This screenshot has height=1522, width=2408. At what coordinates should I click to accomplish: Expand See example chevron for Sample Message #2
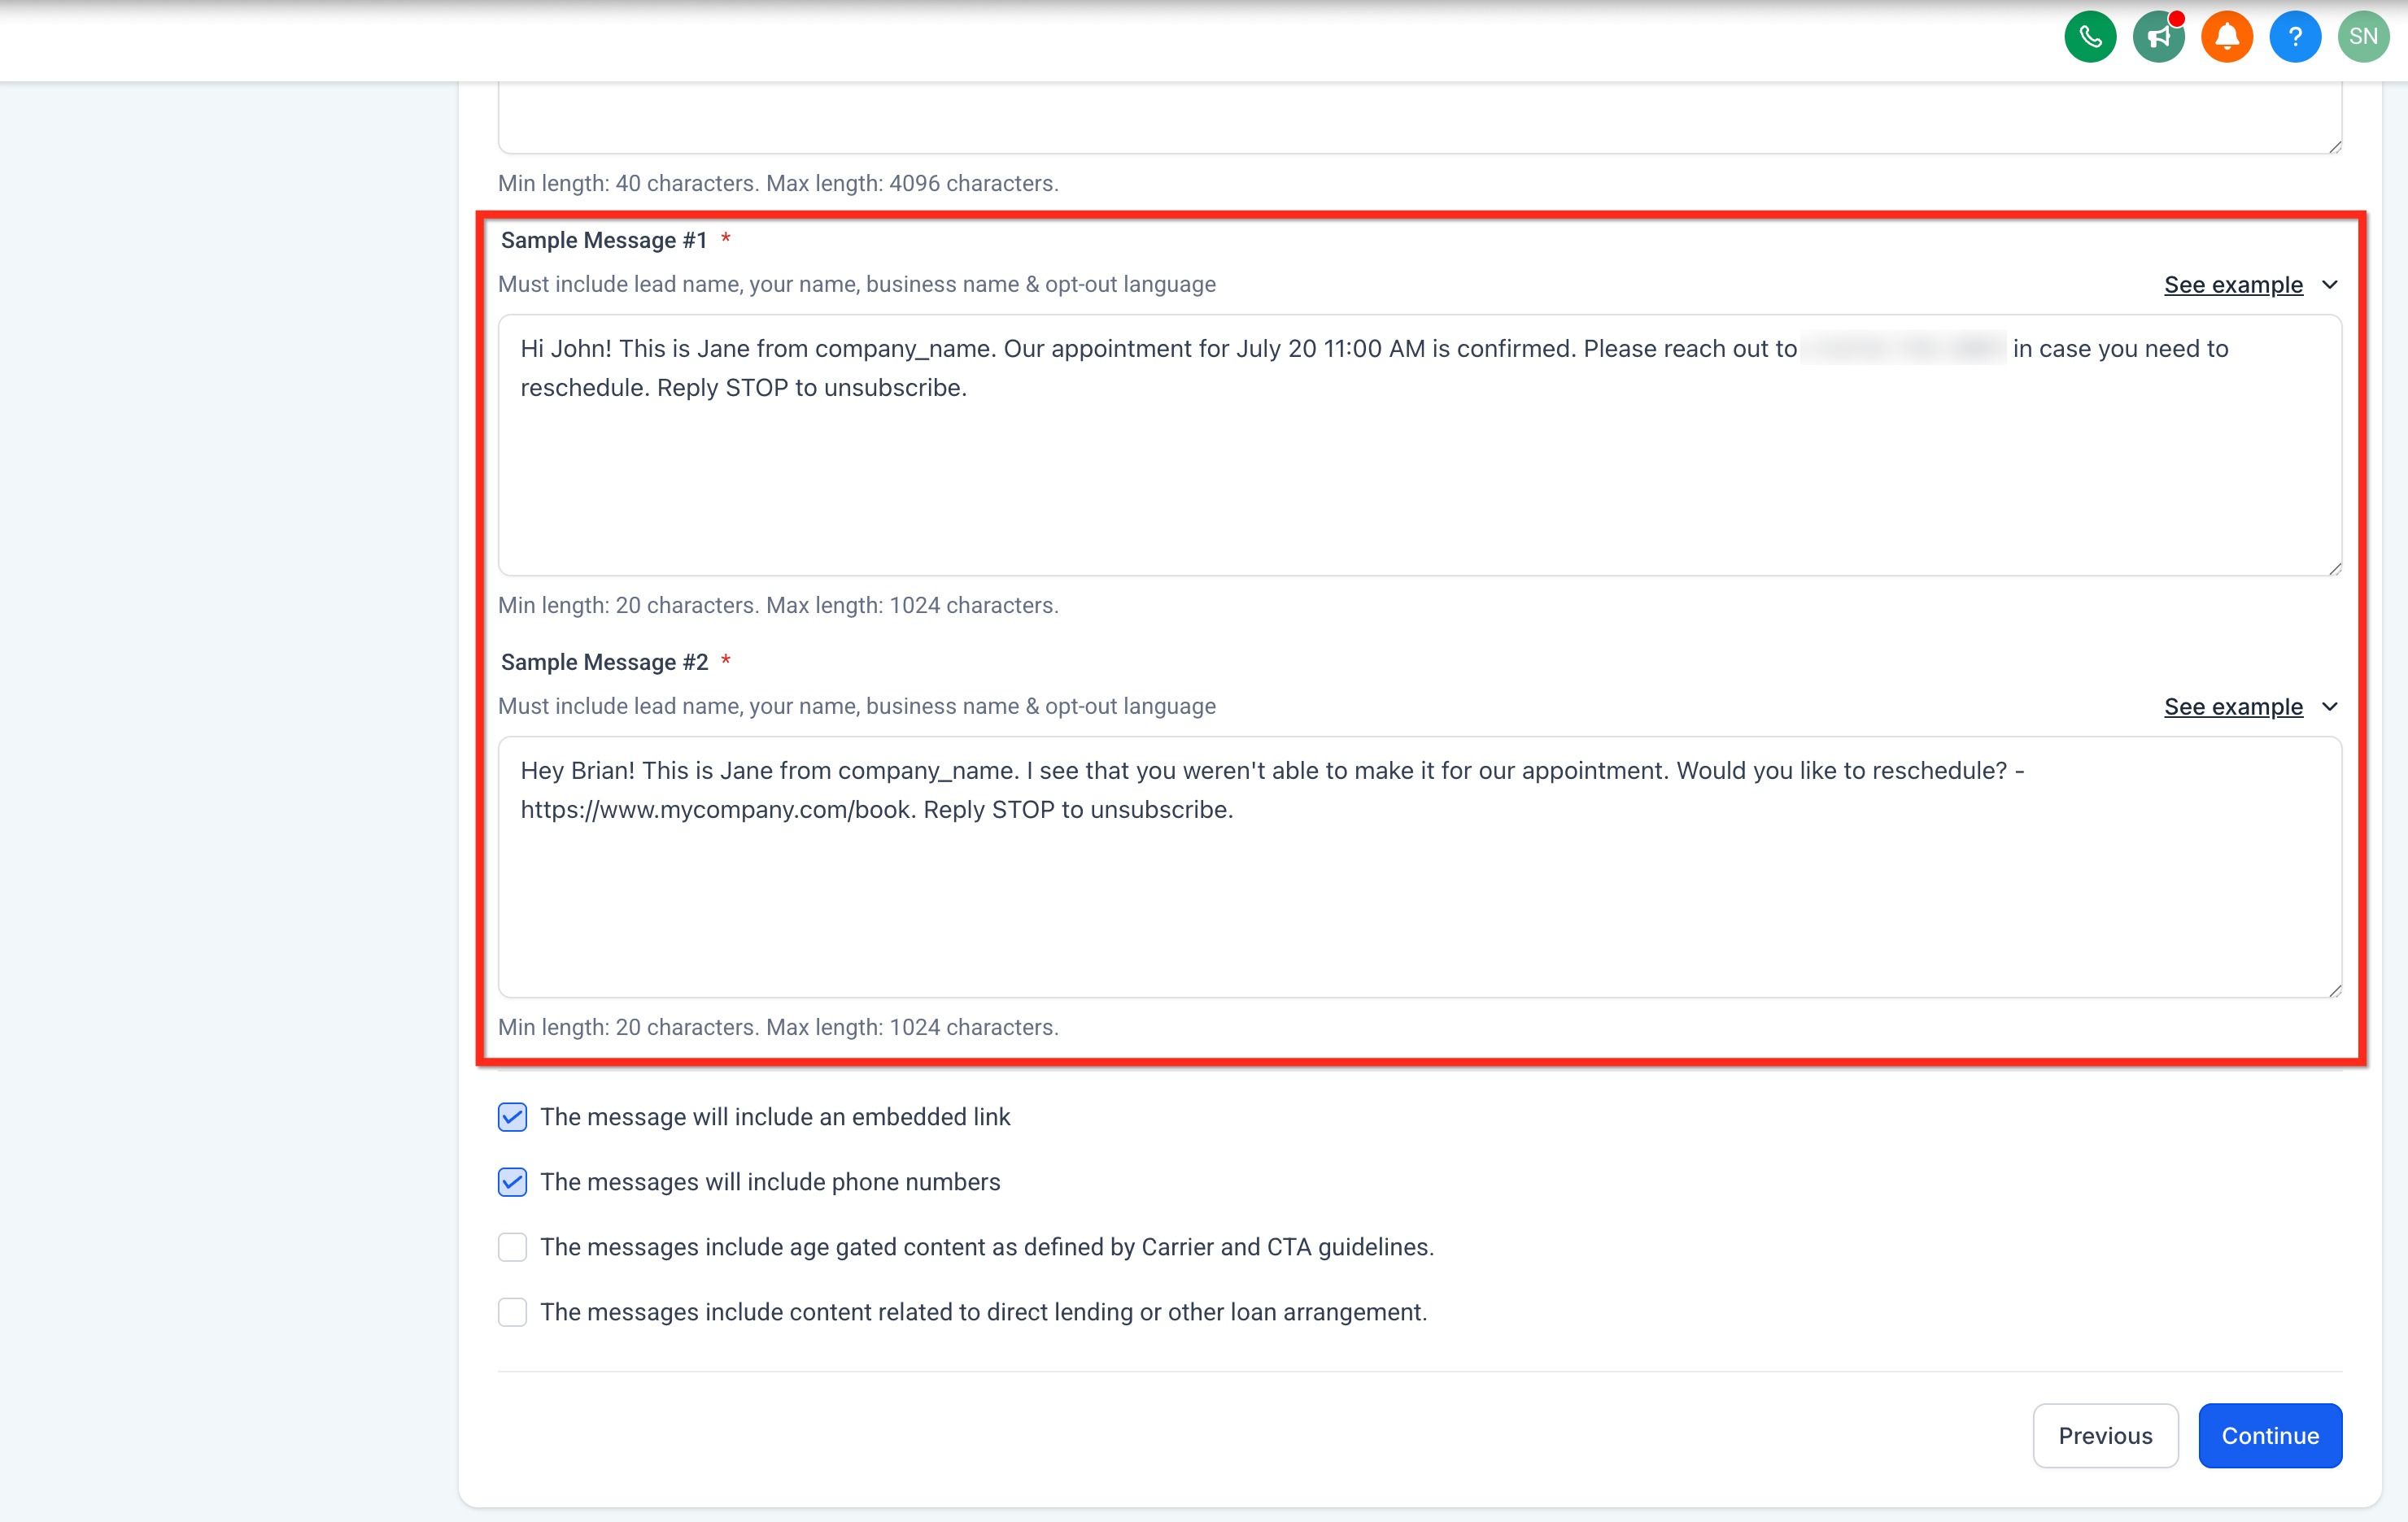coord(2329,707)
